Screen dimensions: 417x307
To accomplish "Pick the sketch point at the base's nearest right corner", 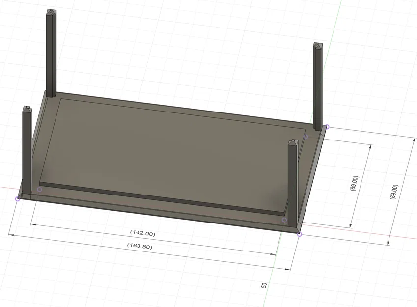I will coord(300,234).
